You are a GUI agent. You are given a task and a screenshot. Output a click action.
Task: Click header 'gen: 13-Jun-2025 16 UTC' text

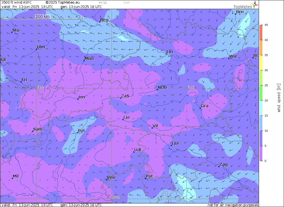click(x=81, y=7)
